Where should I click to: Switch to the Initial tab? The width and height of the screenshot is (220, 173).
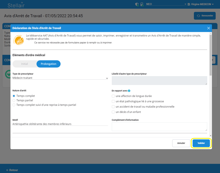pyautogui.click(x=25, y=64)
